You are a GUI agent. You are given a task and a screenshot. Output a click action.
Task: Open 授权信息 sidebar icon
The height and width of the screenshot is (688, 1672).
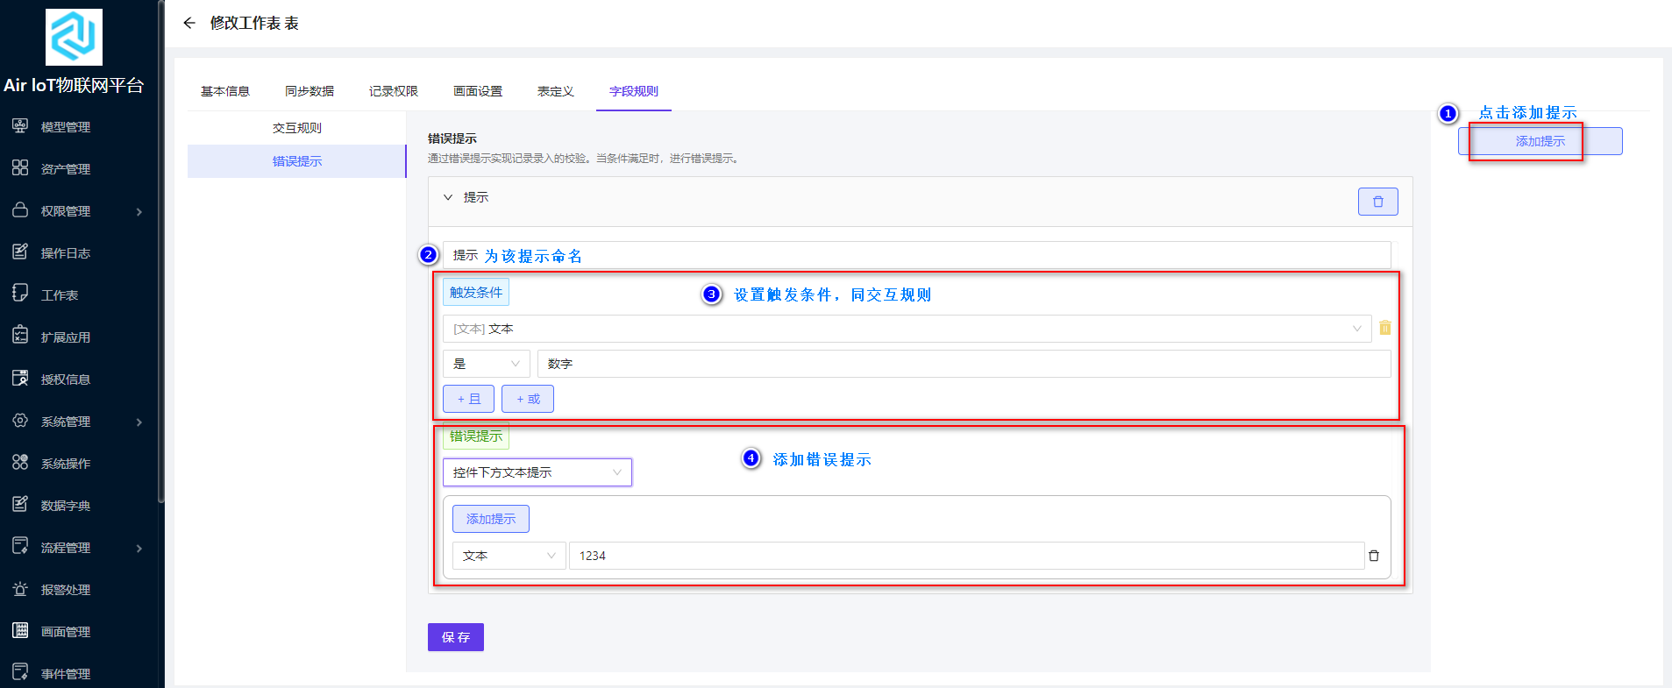tap(20, 379)
